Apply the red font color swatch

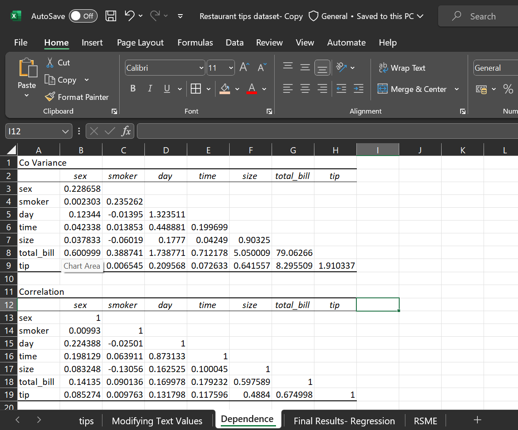(252, 89)
